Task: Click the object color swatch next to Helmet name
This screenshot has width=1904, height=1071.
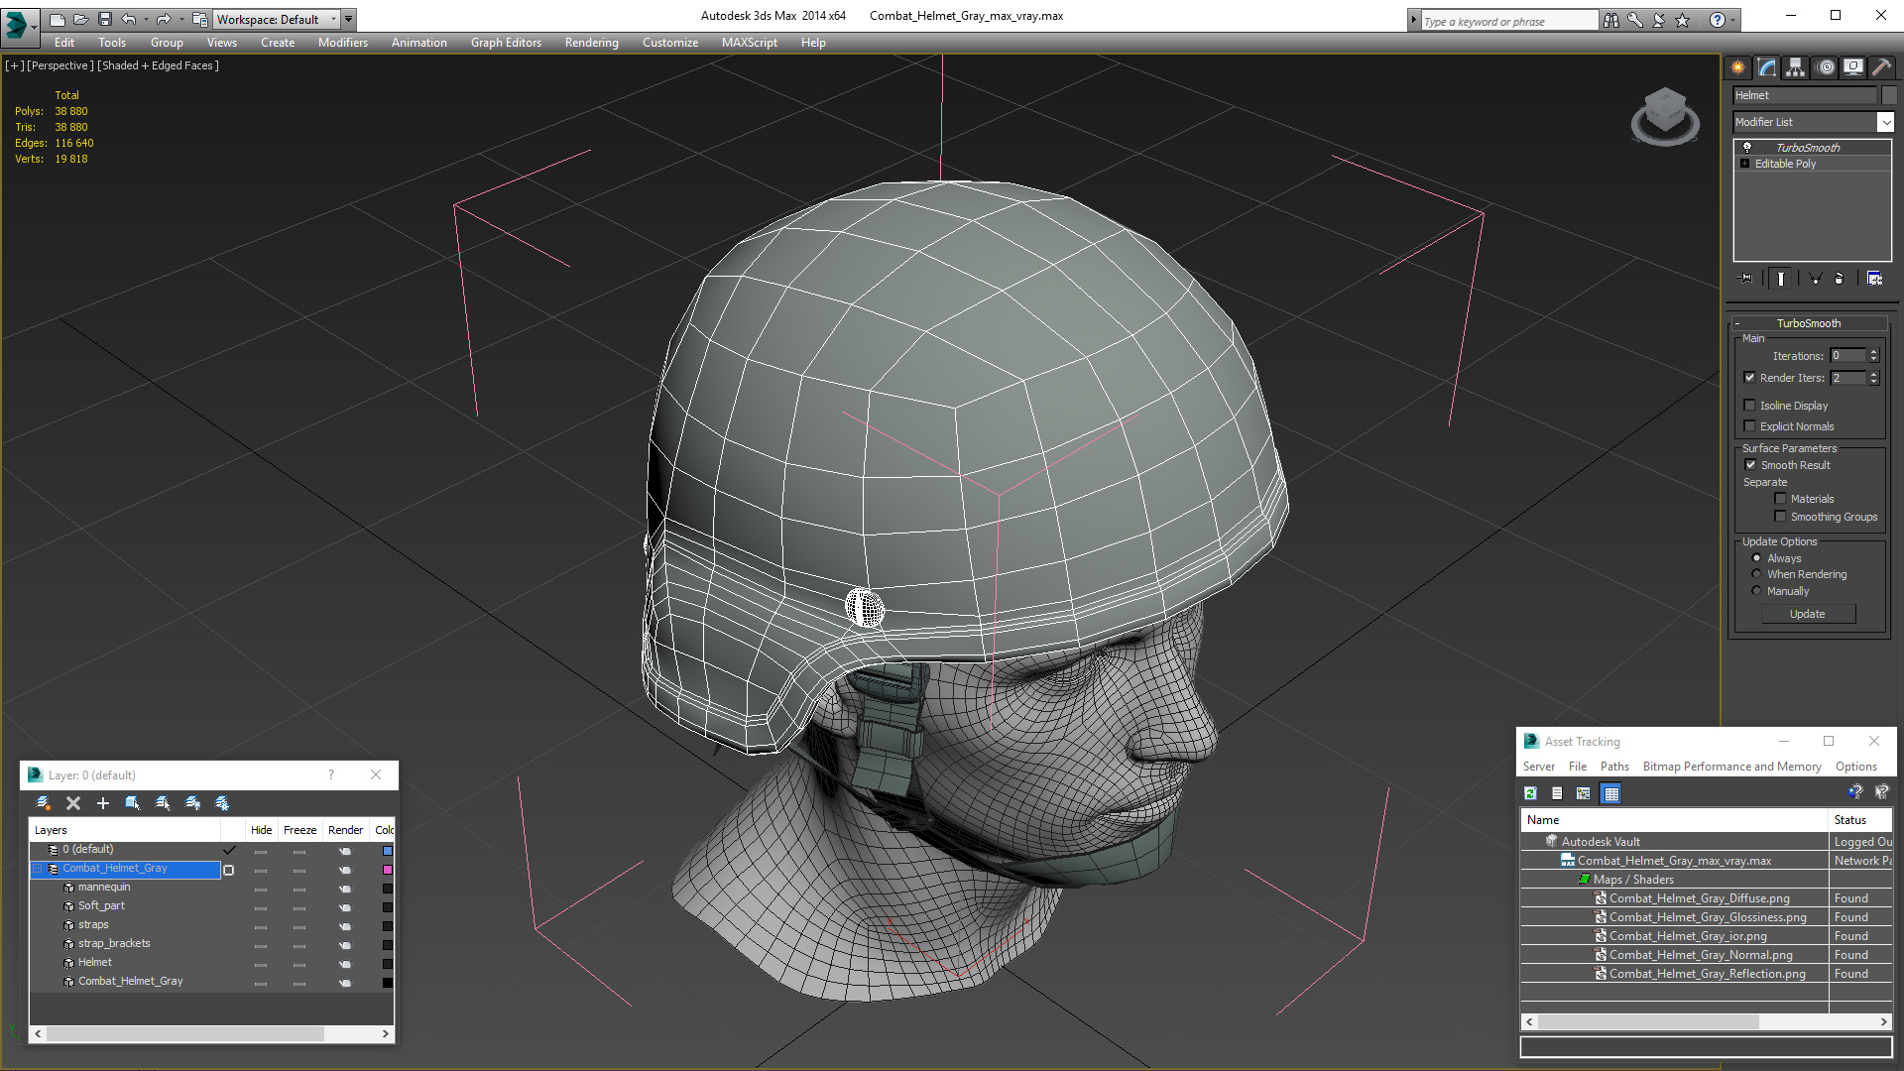Action: pos(1889,95)
